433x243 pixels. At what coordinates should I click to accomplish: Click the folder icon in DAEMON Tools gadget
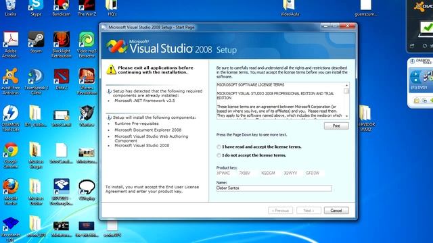click(417, 101)
